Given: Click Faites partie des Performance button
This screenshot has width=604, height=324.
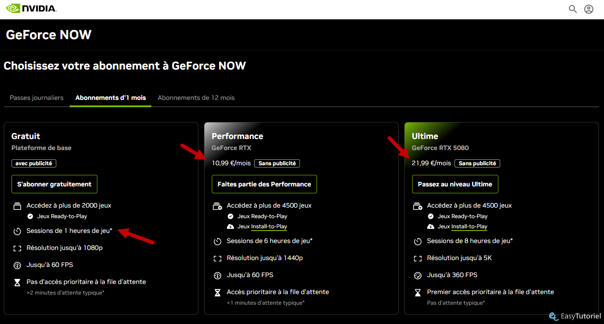Looking at the screenshot, I should (264, 184).
